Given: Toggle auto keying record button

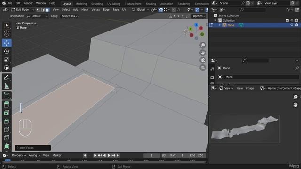Looking at the screenshot, I should pos(85,155).
